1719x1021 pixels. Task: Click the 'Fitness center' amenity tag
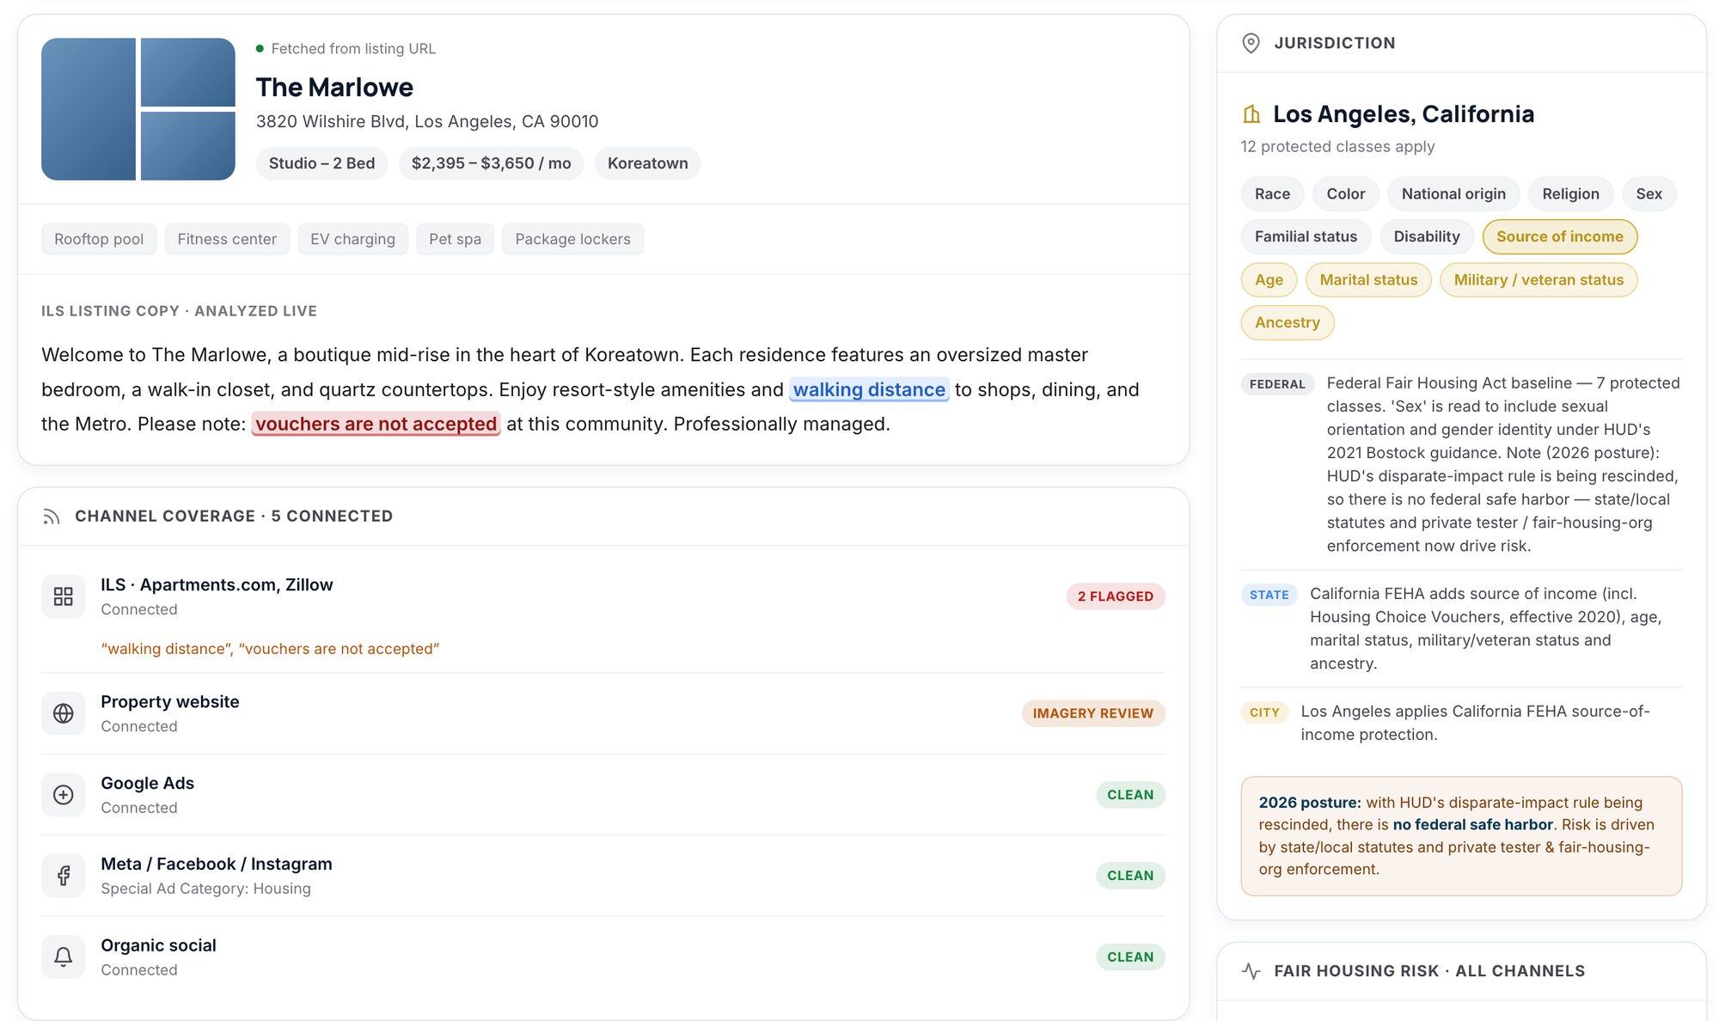tap(227, 239)
